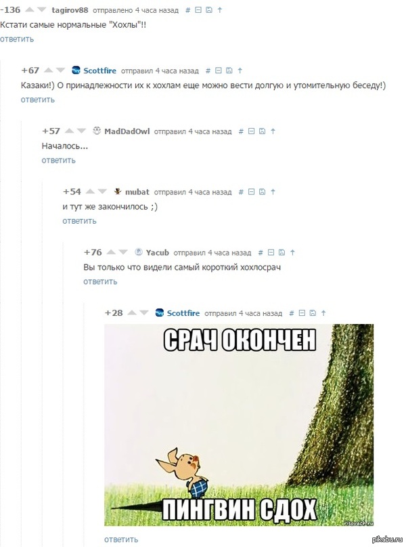Screen dimensions: 406x547
Task: Jump to parent using arrow on mubat's comment
Action: click(x=273, y=192)
